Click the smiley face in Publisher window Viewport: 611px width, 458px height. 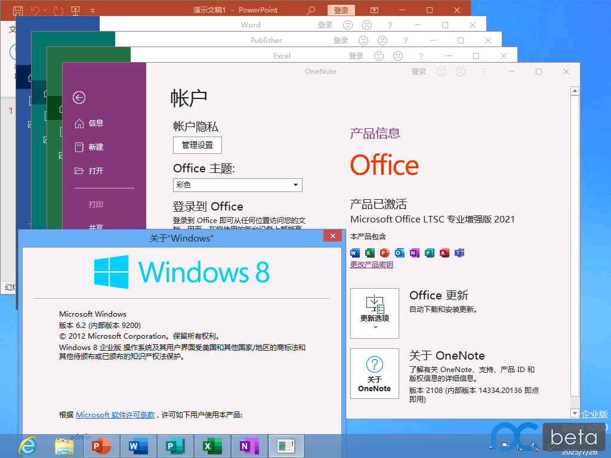tap(363, 41)
